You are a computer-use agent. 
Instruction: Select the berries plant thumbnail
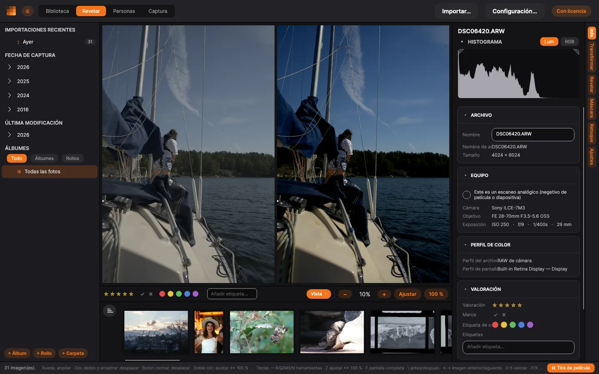click(x=262, y=332)
